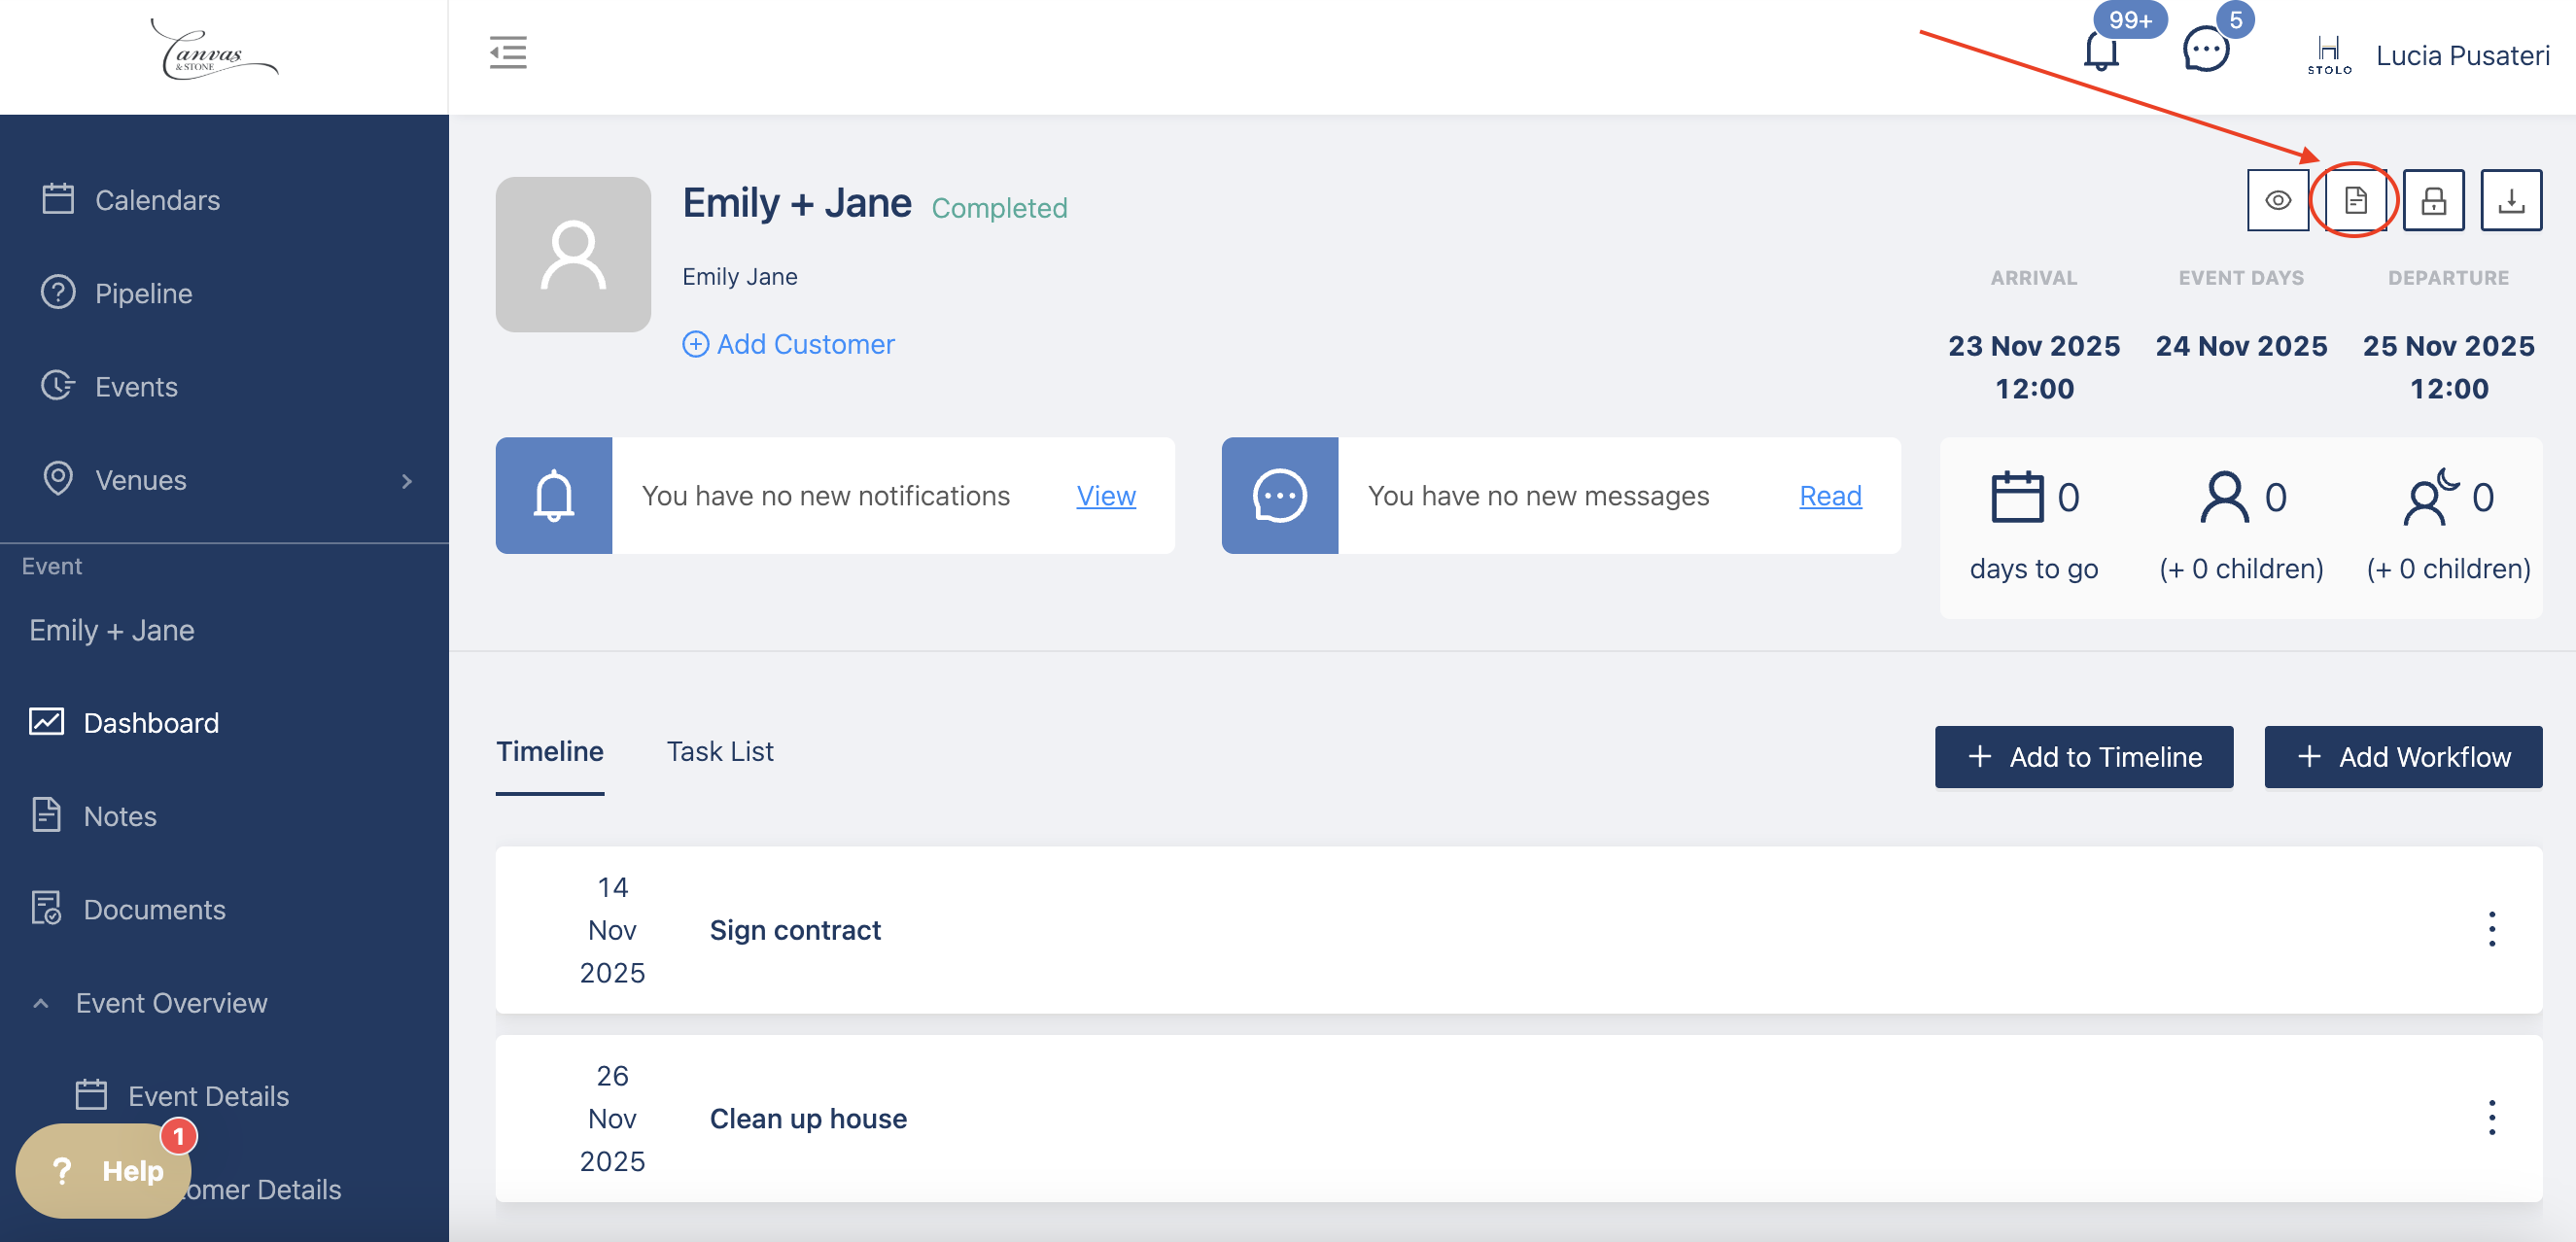Open options menu for Sign contract

2491,929
